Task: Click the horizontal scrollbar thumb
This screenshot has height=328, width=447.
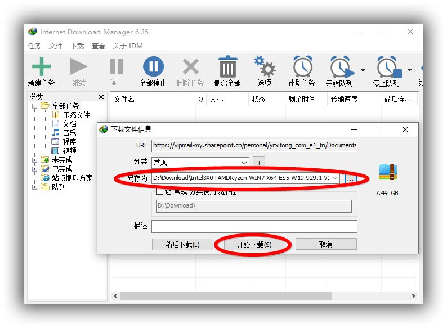Action: tap(226, 296)
